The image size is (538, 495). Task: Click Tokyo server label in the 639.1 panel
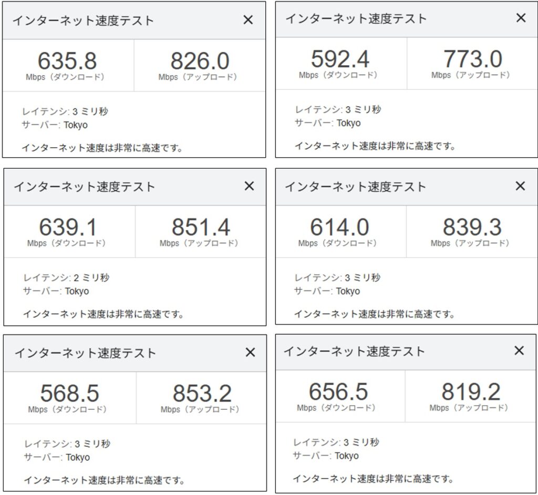77,291
